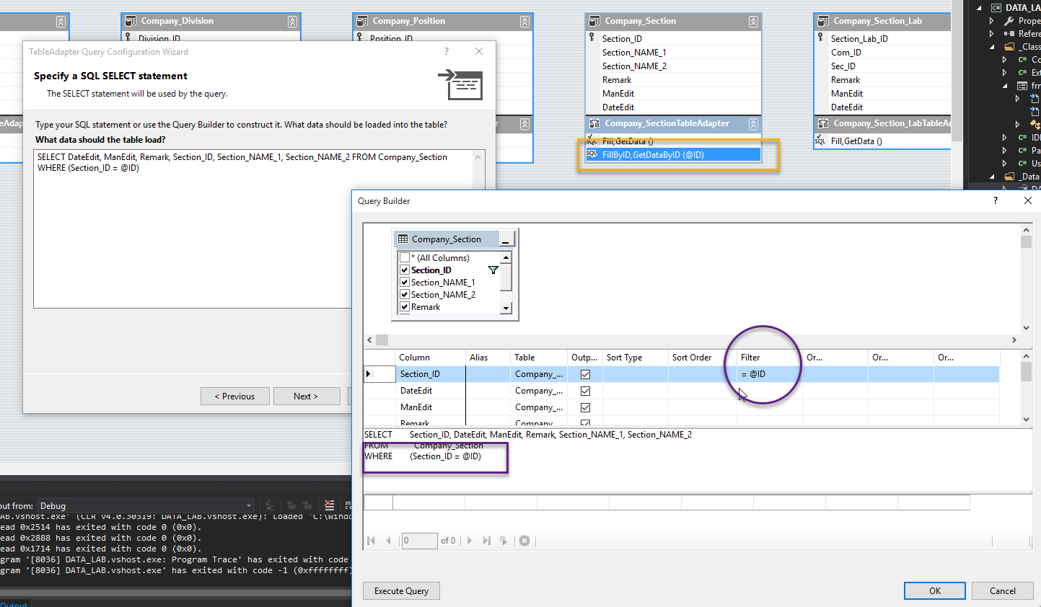Uncheck the Section_NAME_1 column checkbox

[x=405, y=283]
